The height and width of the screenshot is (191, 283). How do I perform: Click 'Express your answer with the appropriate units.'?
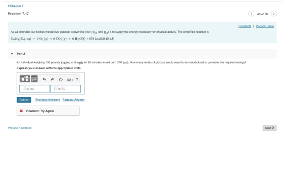coord(49,68)
